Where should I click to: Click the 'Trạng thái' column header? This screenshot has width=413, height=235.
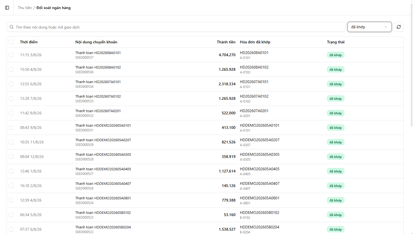coord(336,42)
